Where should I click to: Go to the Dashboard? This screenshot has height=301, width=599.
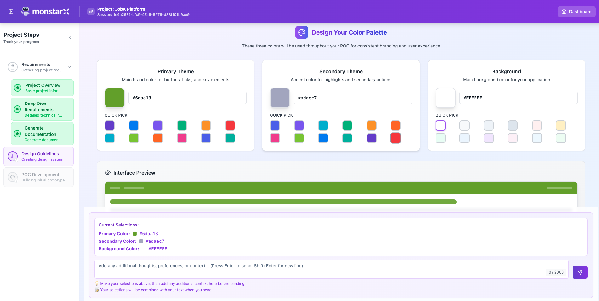[577, 12]
